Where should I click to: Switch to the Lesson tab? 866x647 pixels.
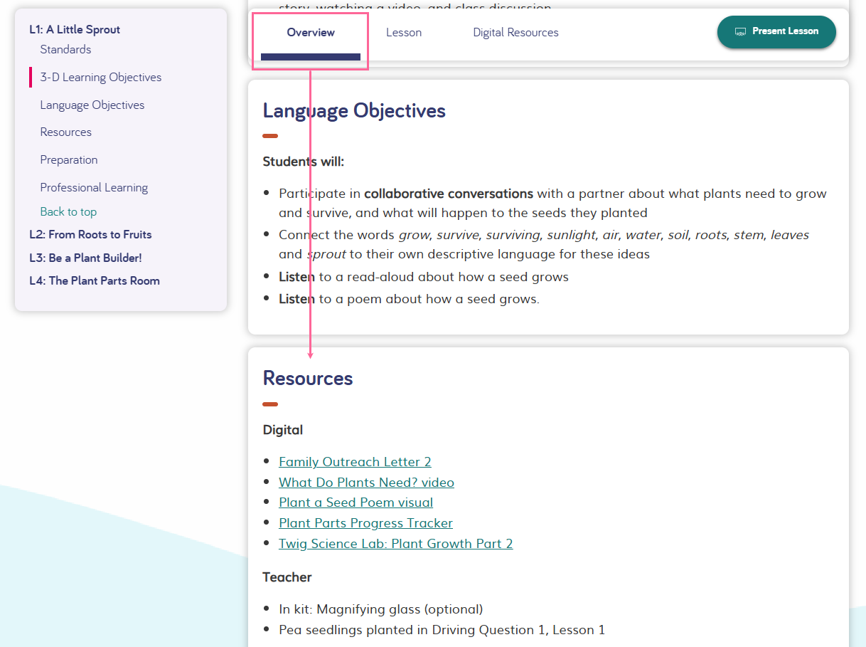click(403, 32)
